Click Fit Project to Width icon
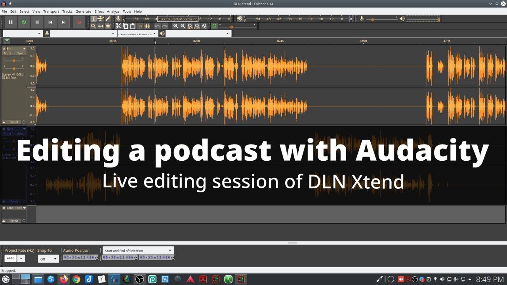Screen dimensions: 507x285 pyautogui.click(x=197, y=26)
